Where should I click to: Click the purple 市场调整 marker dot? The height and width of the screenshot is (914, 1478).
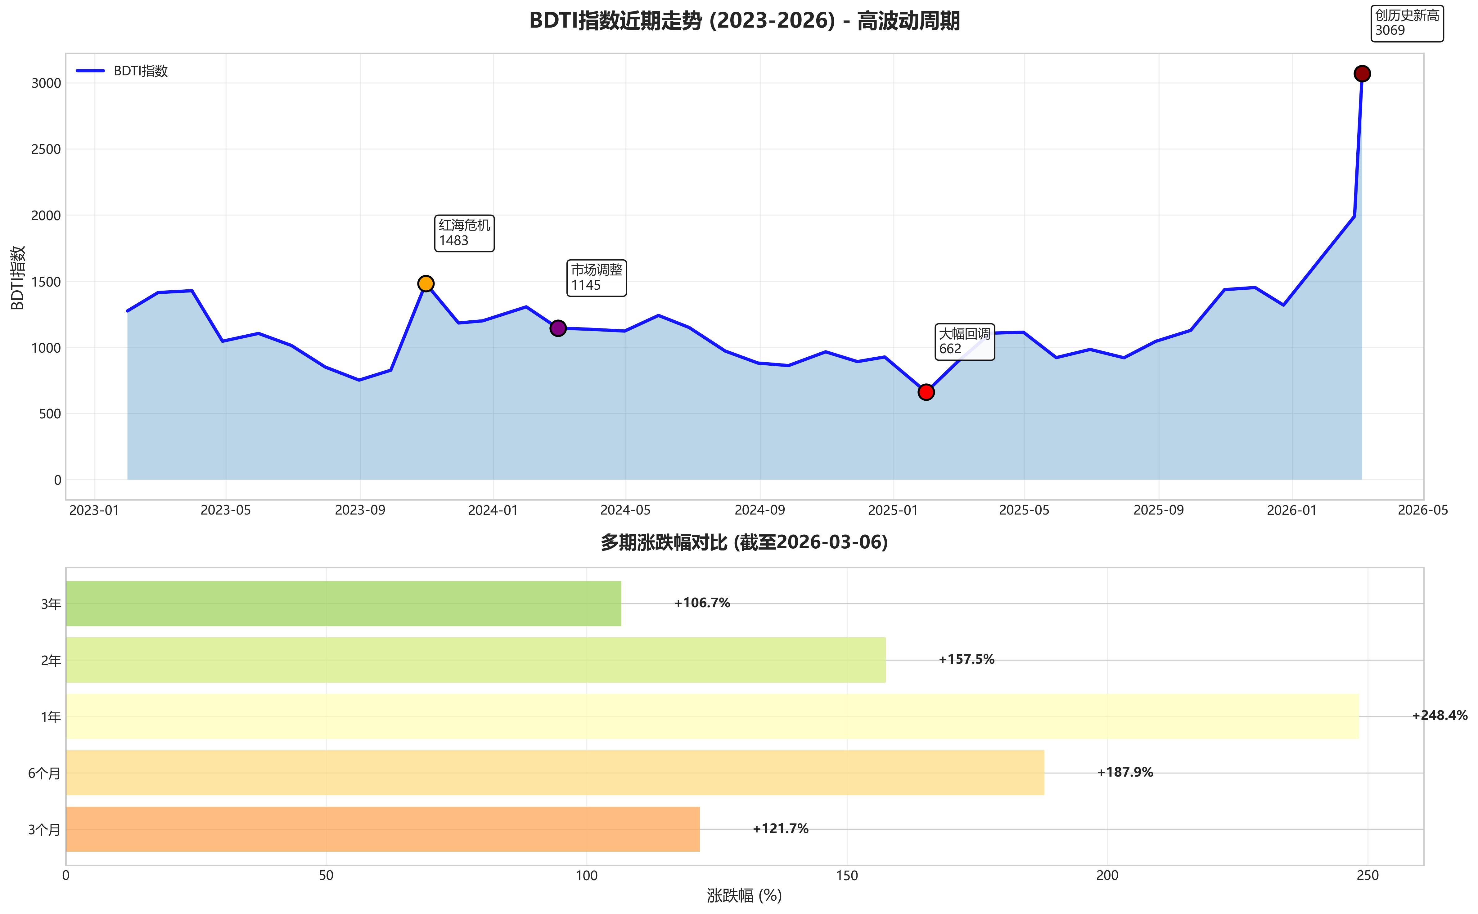[x=557, y=328]
